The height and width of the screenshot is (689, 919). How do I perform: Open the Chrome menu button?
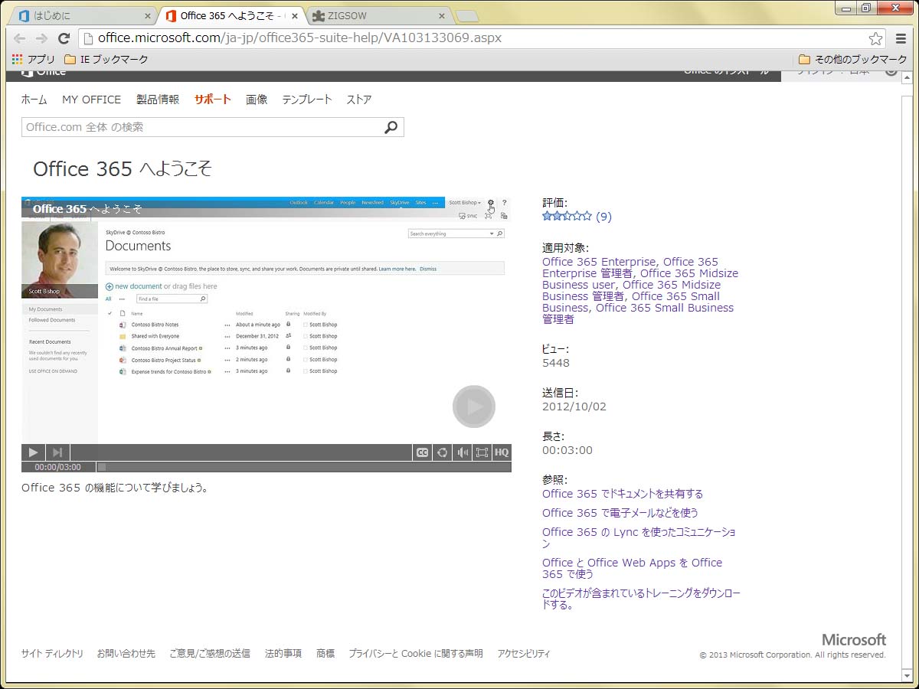901,38
